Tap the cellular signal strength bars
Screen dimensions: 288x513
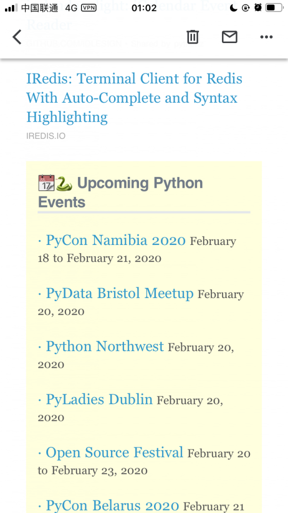(11, 8)
